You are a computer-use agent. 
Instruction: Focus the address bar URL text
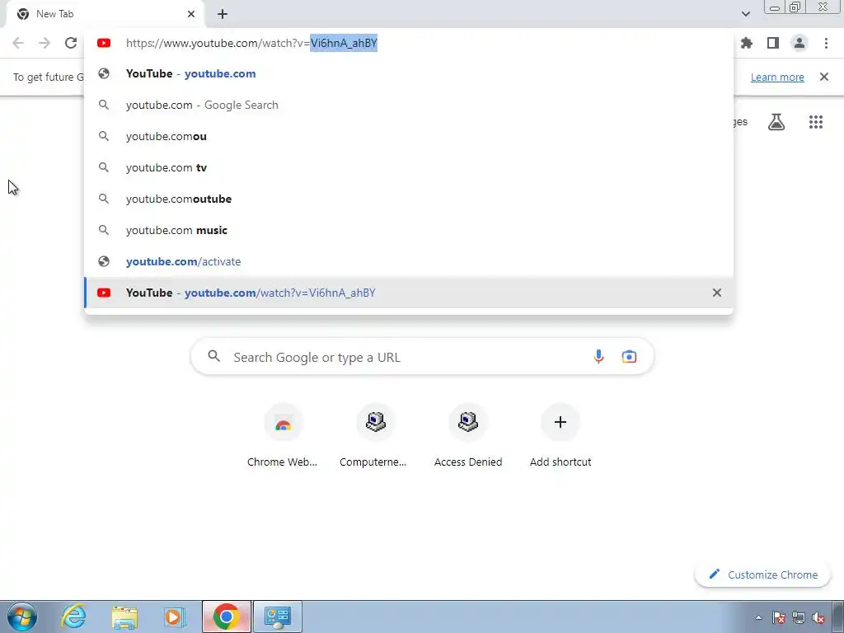251,43
